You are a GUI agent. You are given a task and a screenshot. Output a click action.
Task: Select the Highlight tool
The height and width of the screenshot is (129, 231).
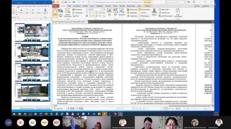point(132,13)
